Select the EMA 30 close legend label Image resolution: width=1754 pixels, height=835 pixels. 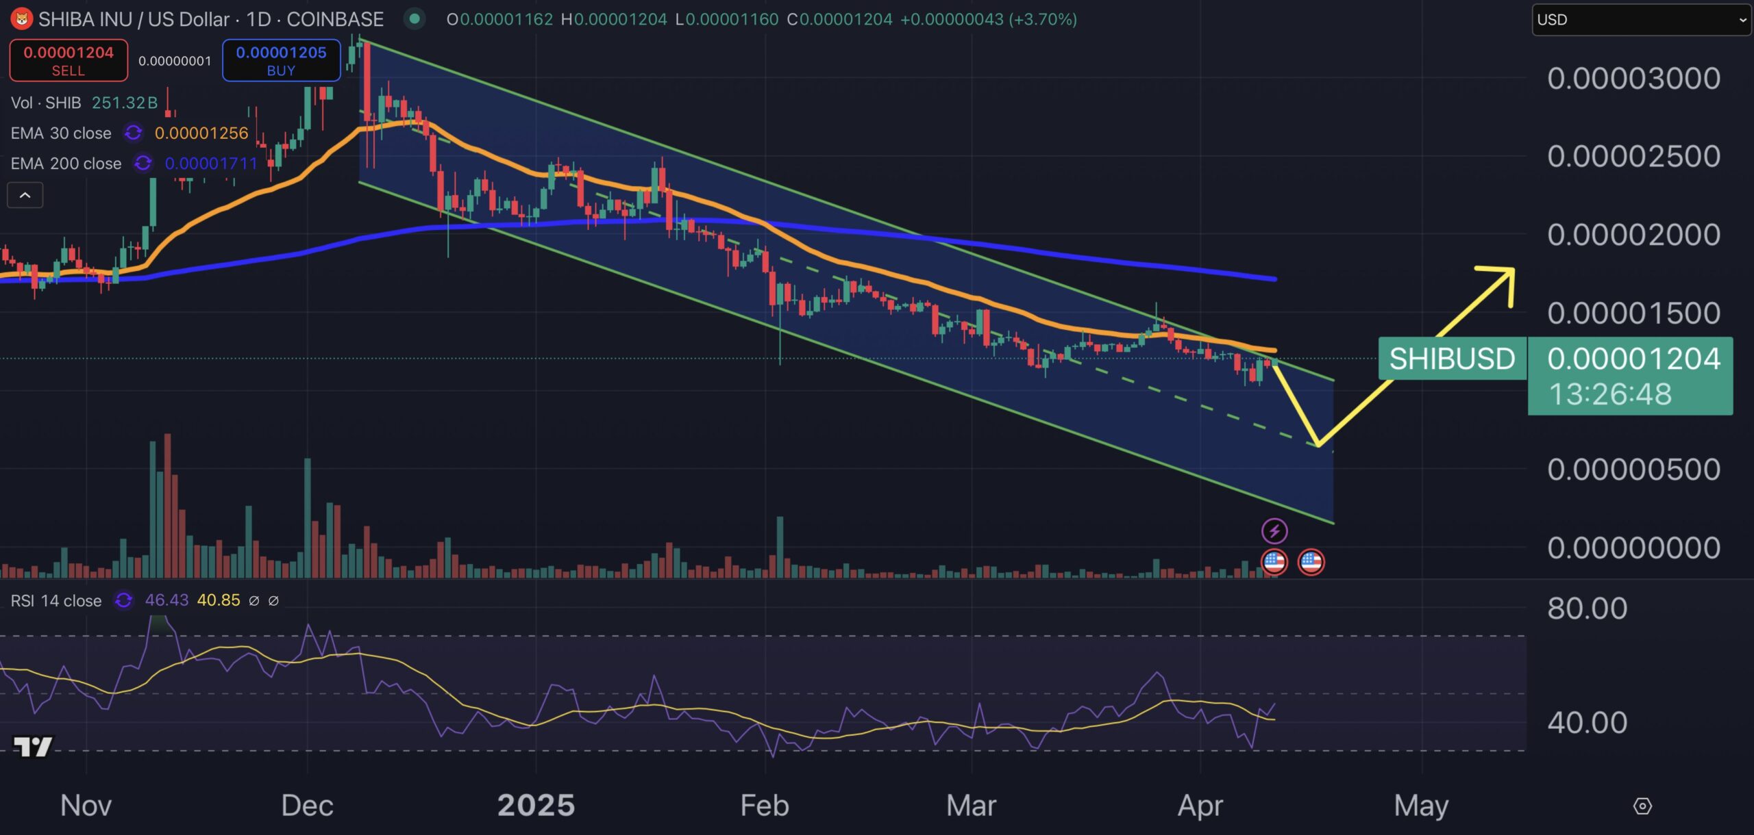pos(61,133)
